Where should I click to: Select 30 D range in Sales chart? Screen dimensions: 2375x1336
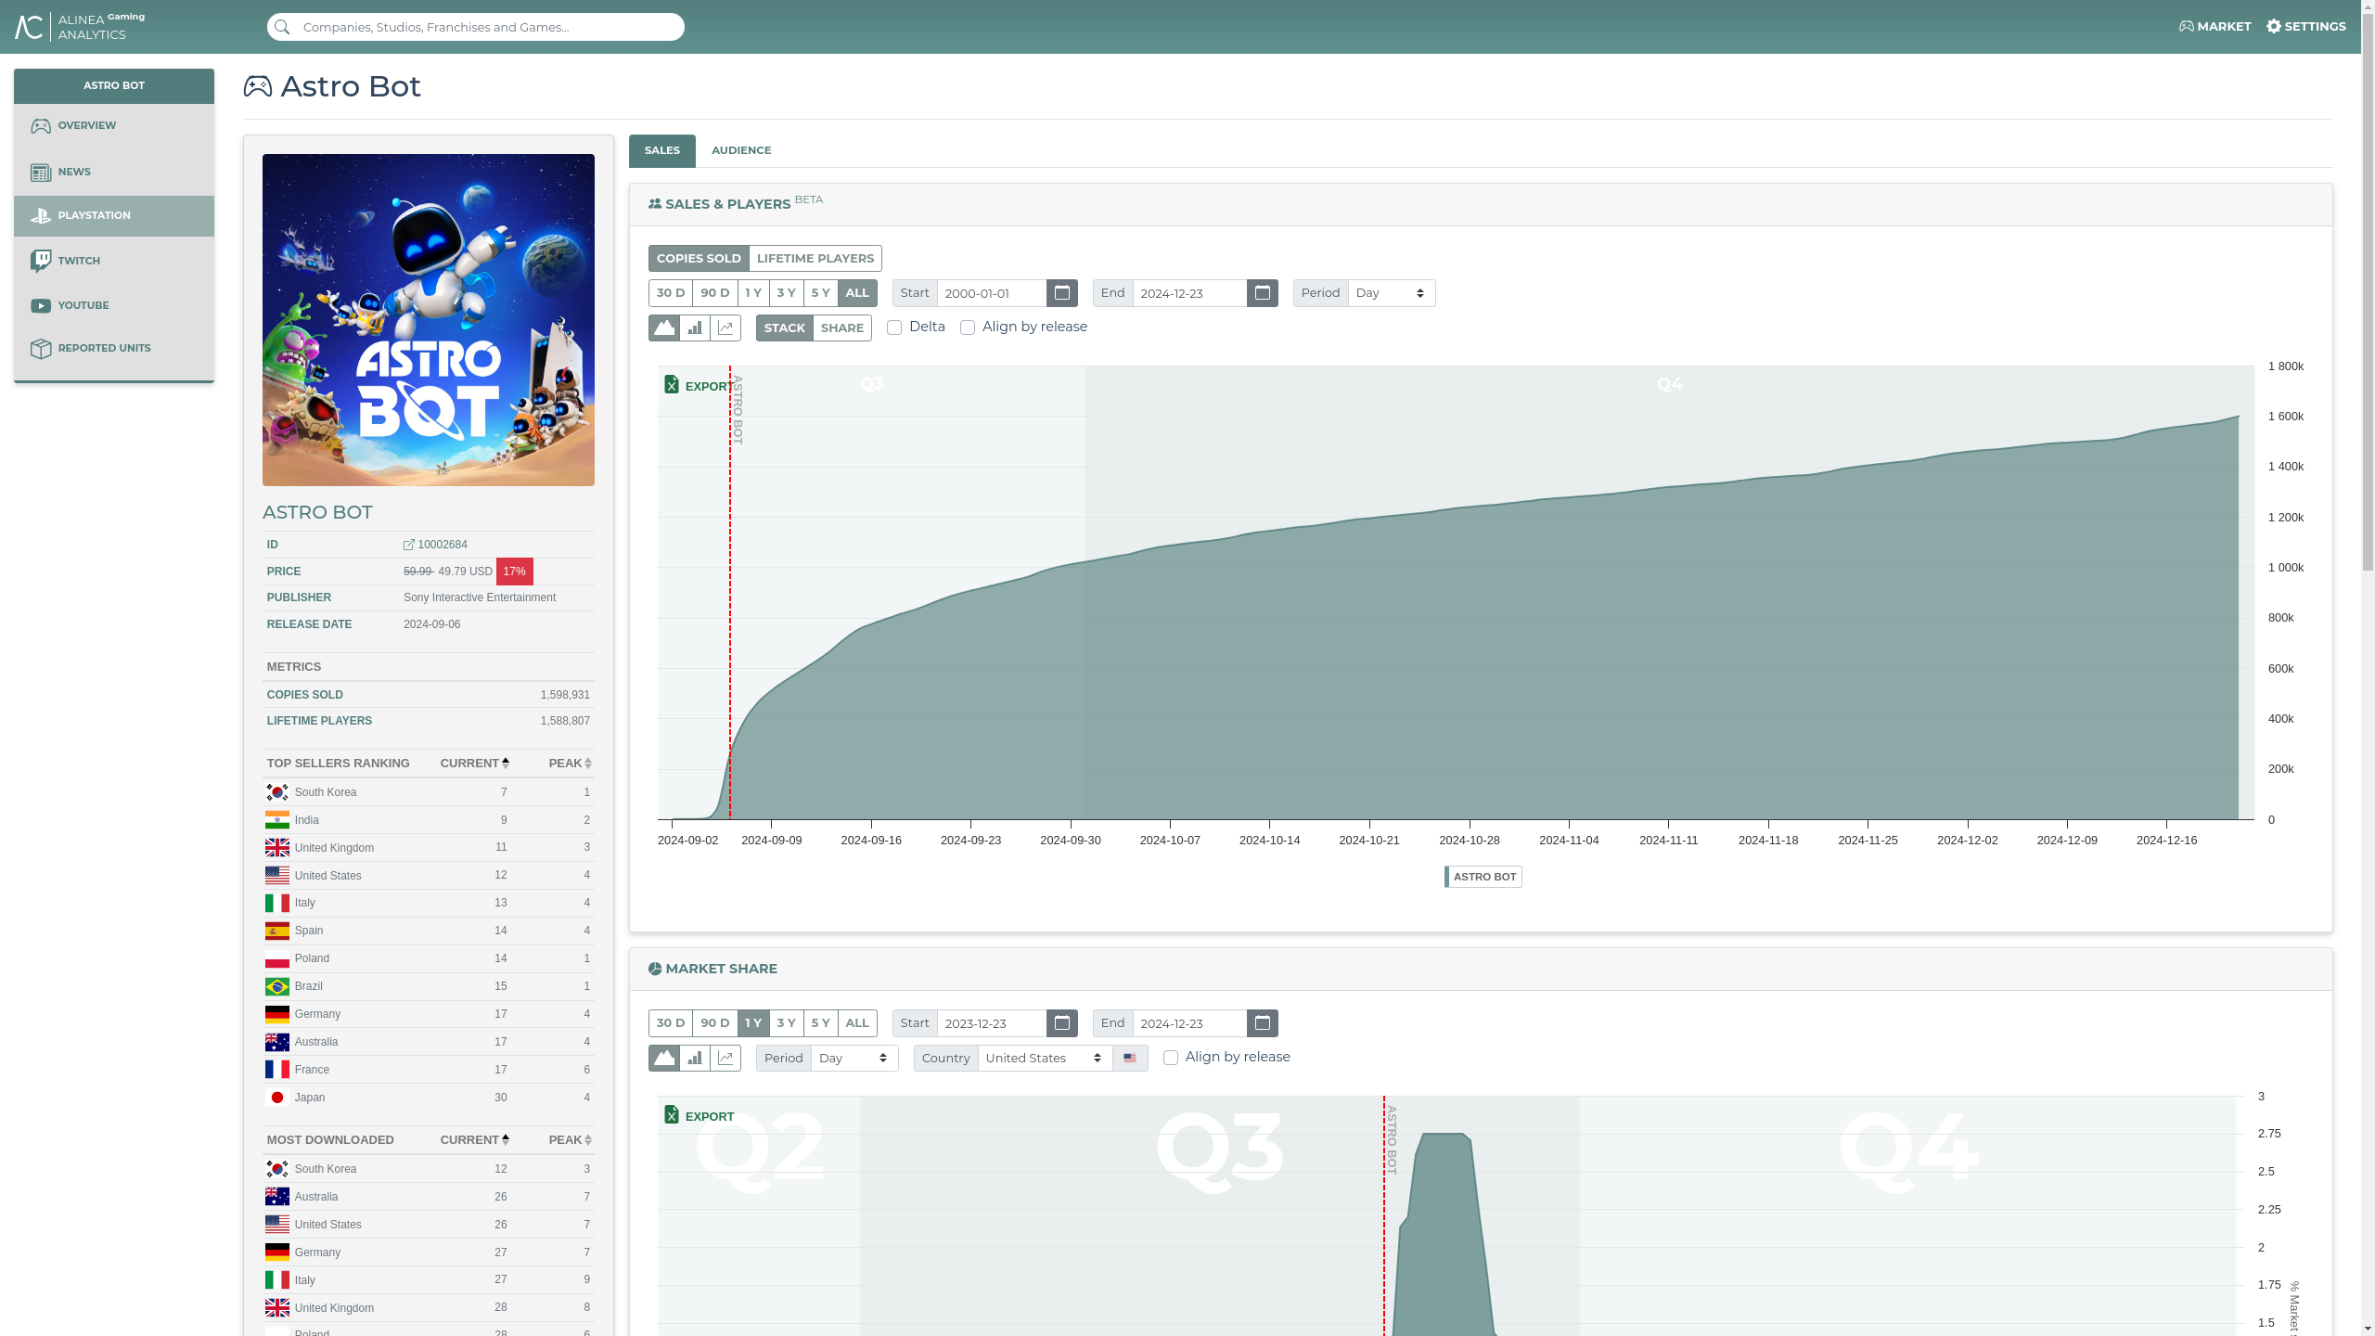[671, 293]
